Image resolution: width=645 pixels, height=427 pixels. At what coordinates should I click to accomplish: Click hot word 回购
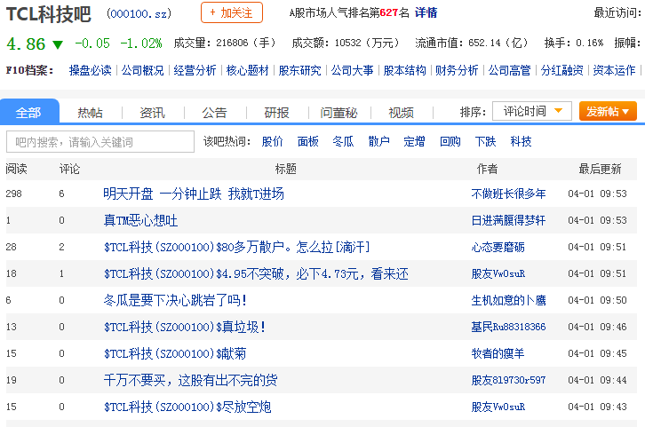(450, 142)
